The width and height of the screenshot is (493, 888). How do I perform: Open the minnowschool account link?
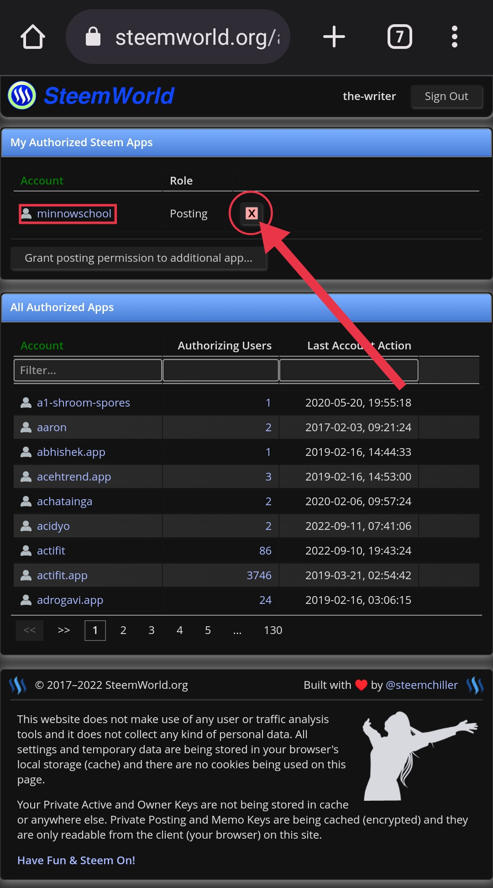pyautogui.click(x=74, y=213)
